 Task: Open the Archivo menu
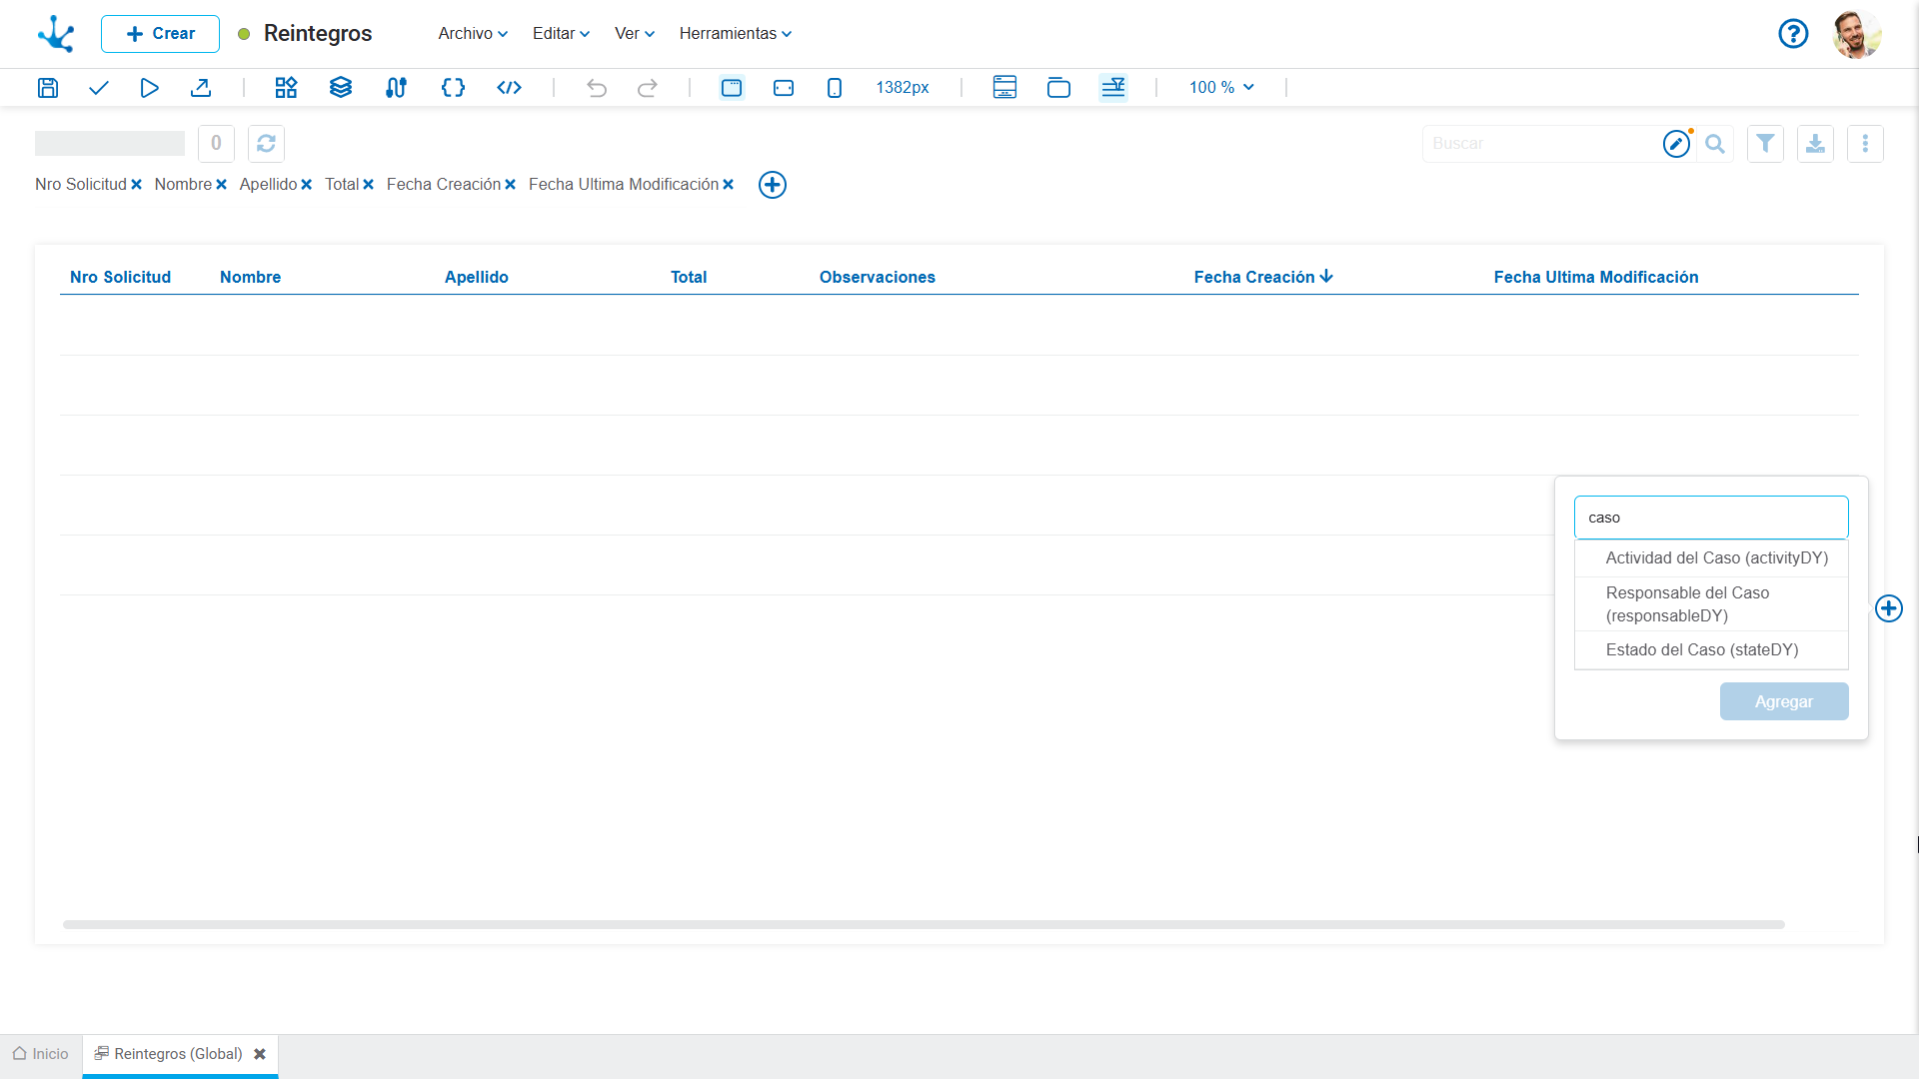(x=473, y=34)
